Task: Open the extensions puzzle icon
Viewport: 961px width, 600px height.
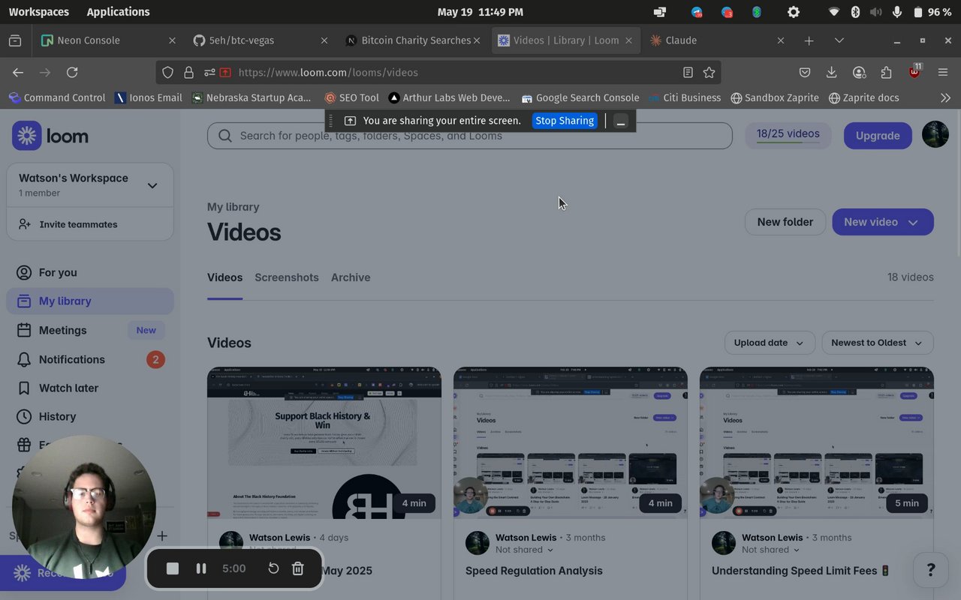Action: coord(886,72)
